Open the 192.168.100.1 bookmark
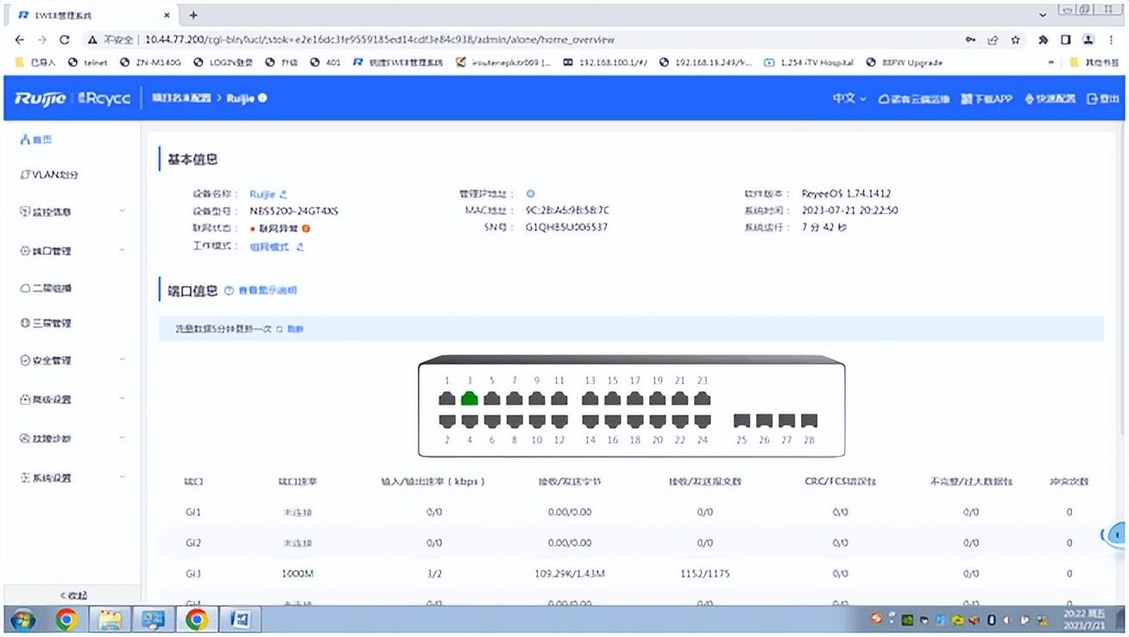The image size is (1129, 637). pos(605,63)
